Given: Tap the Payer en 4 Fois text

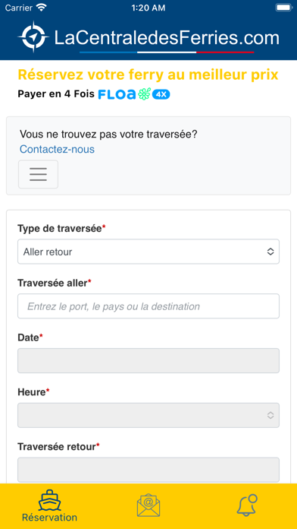Looking at the screenshot, I should click(56, 94).
